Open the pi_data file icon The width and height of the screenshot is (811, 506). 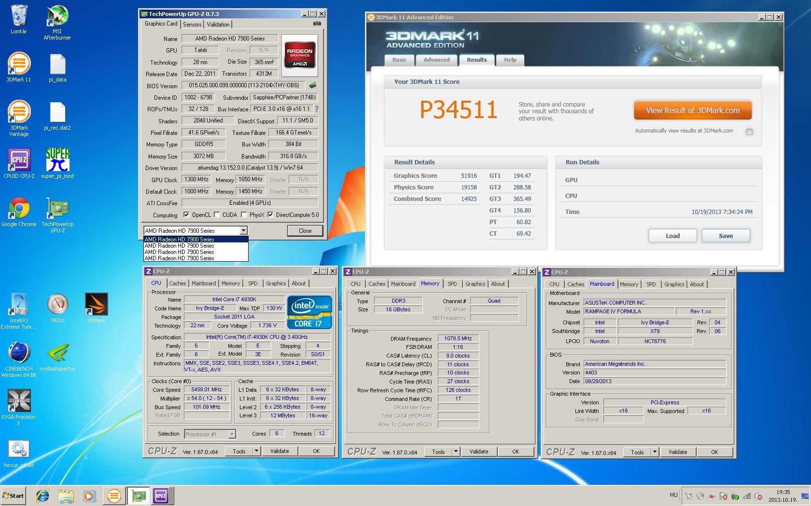tap(57, 67)
